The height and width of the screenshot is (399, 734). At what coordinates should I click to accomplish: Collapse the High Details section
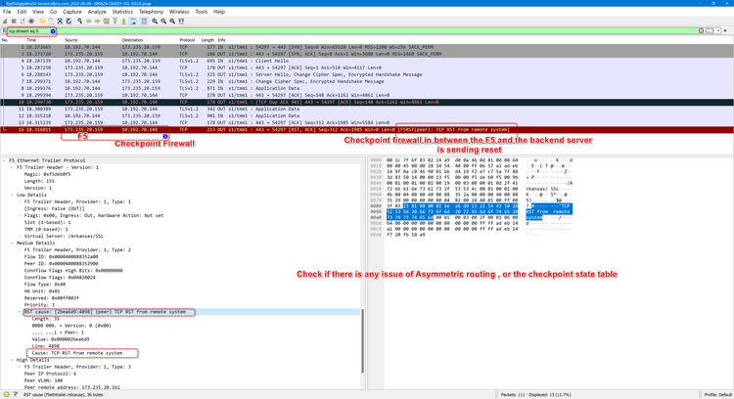point(12,360)
